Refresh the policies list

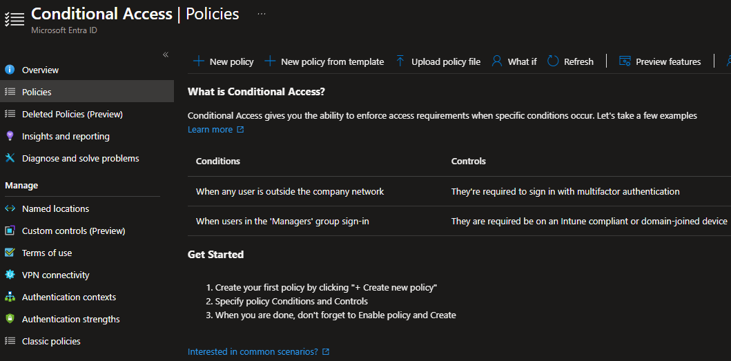(x=570, y=61)
